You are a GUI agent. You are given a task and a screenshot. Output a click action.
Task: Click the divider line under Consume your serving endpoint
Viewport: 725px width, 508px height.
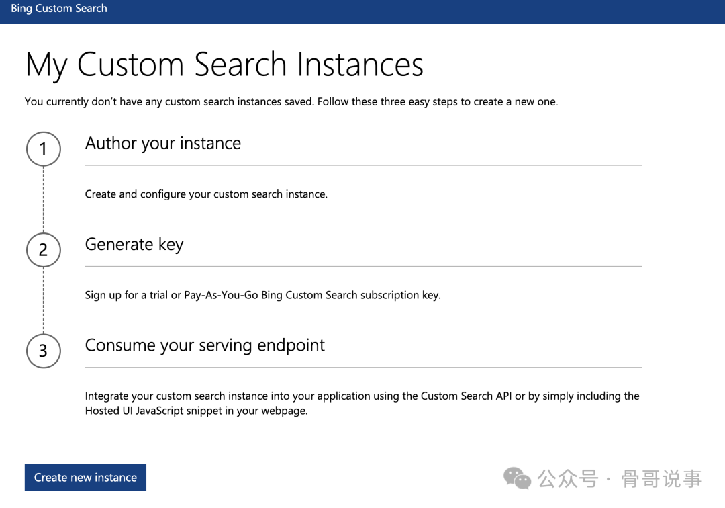[x=363, y=368]
